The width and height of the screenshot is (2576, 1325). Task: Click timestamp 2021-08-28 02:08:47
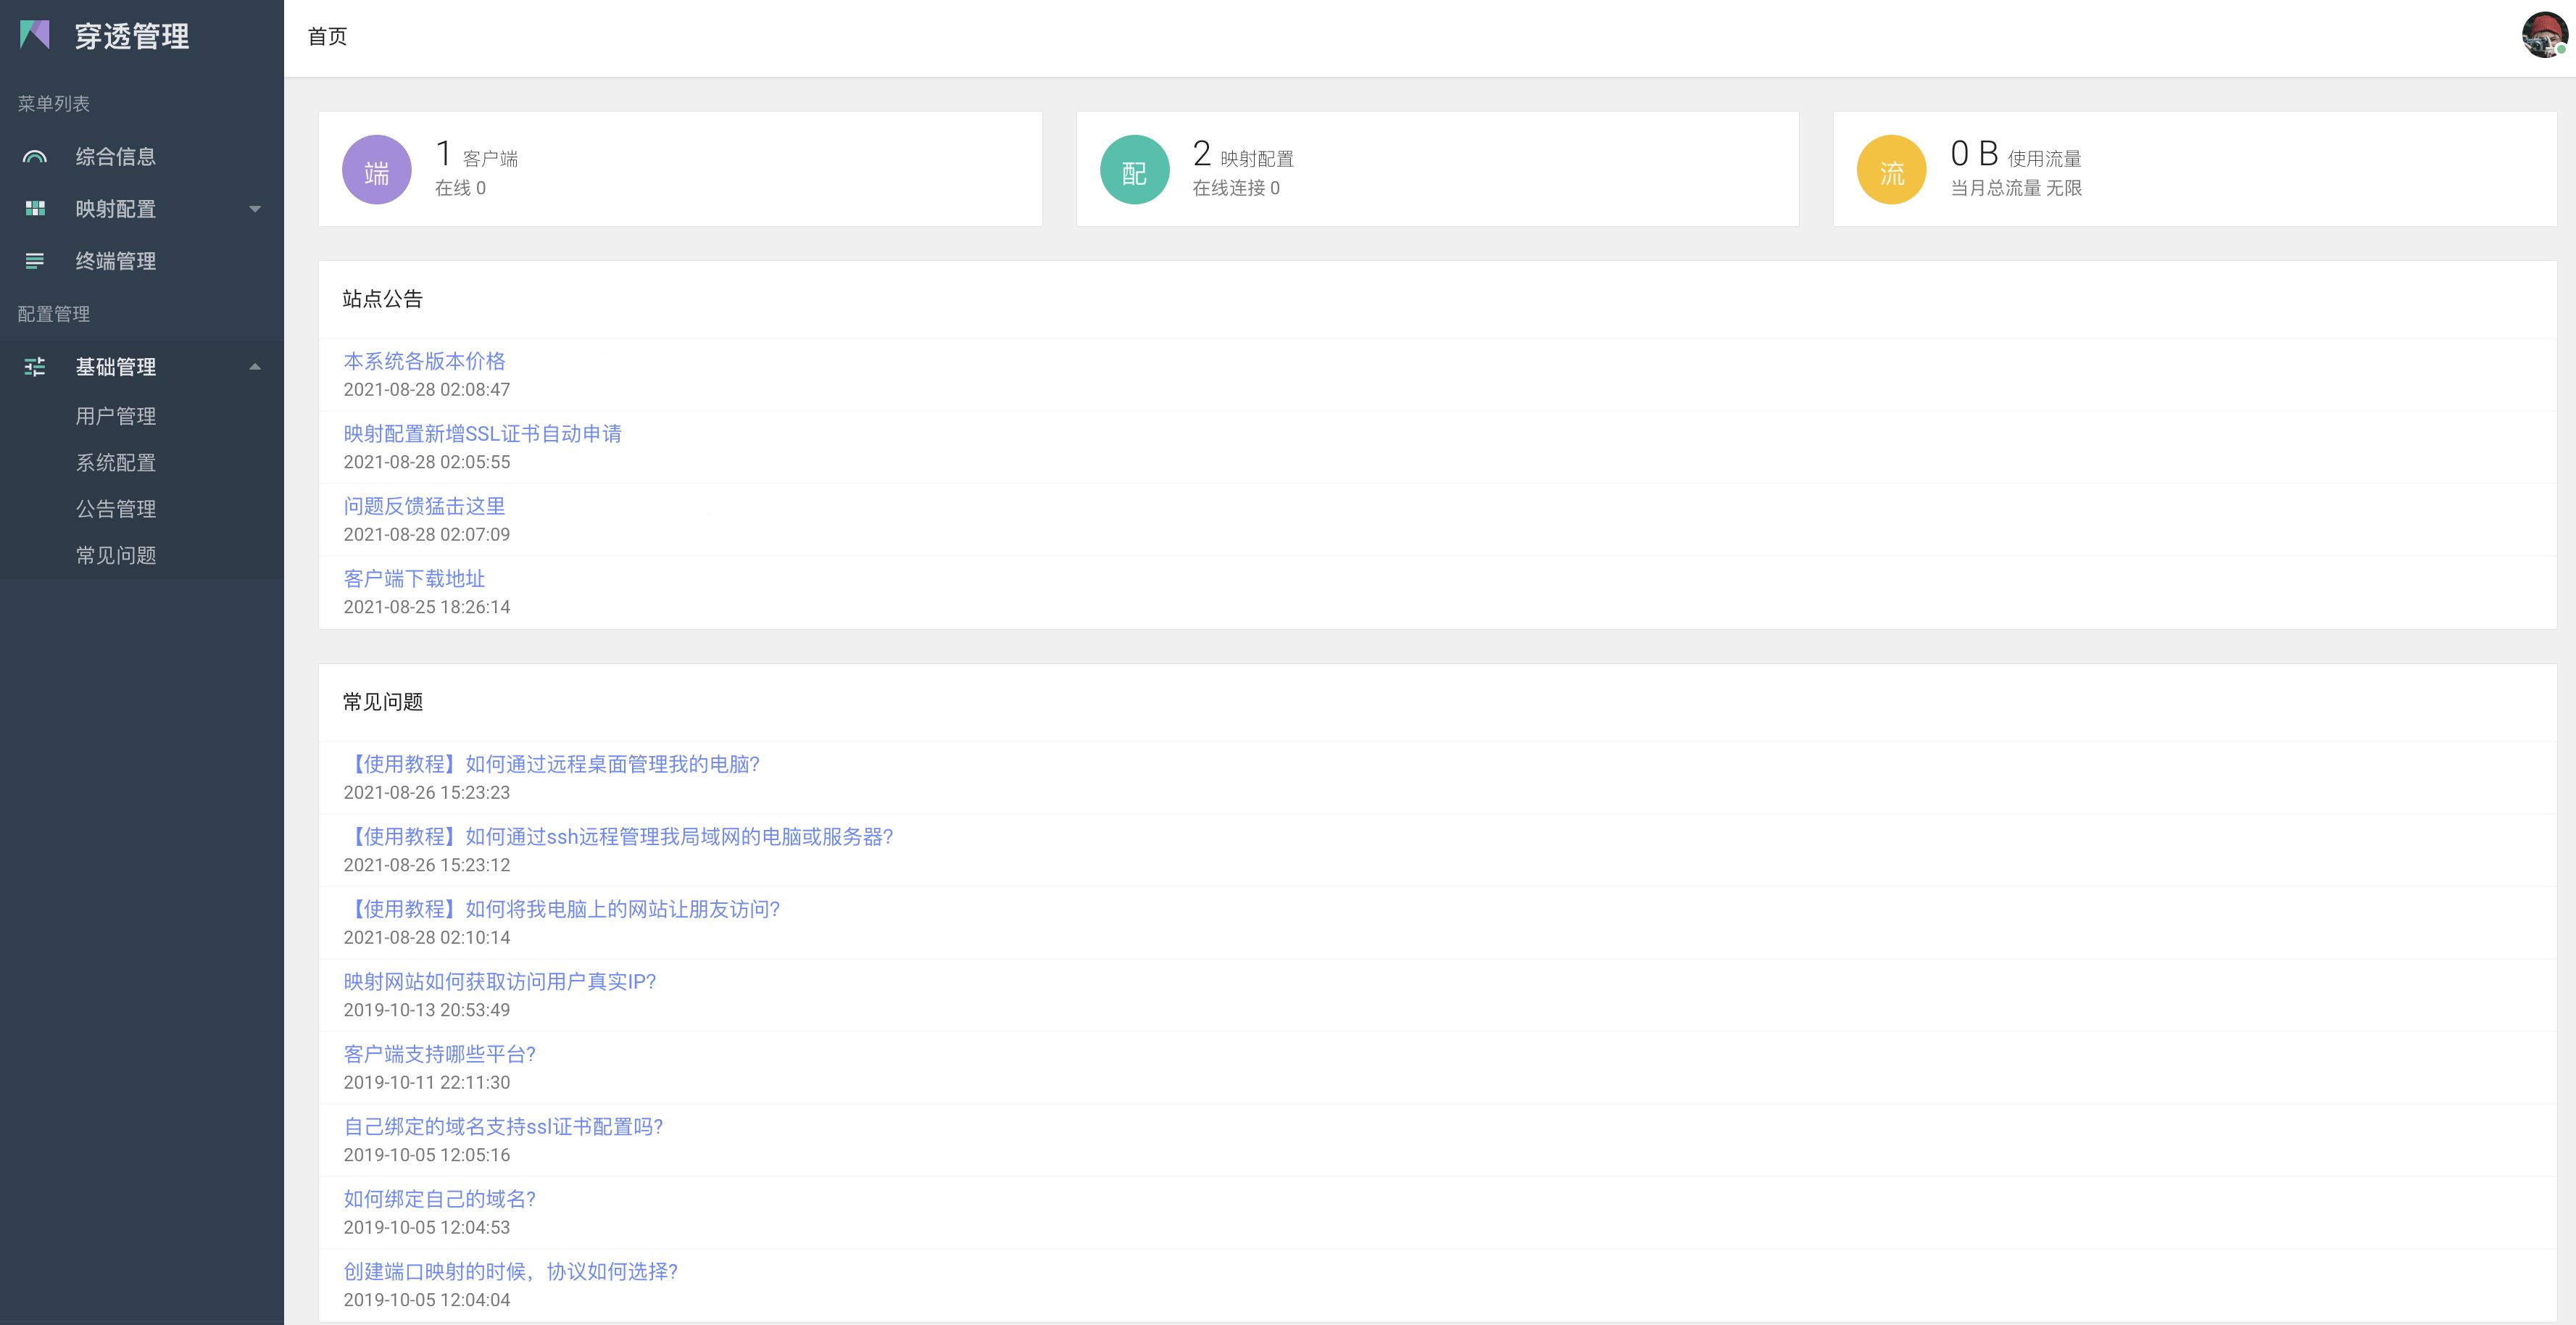427,390
